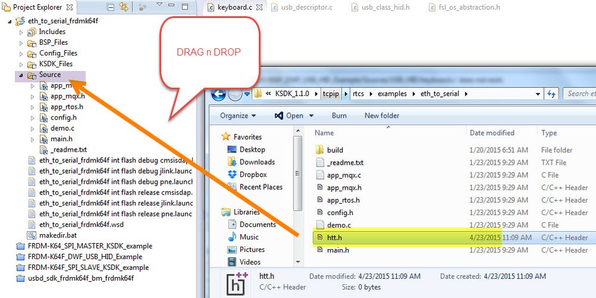The height and width of the screenshot is (298, 596).
Task: Select app_mqx.c in Explorer file list
Action: (344, 175)
